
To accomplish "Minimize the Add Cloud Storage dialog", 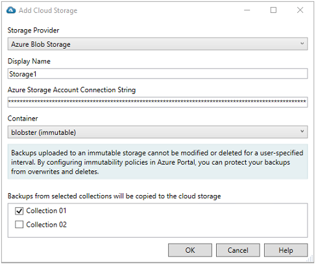I will [x=247, y=10].
